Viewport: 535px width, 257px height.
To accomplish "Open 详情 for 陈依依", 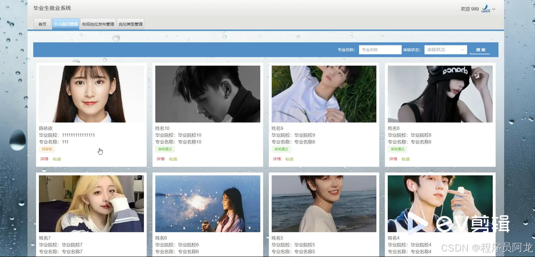I will click(44, 159).
